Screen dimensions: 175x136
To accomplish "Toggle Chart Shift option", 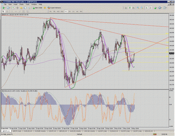I will pos(150,8).
